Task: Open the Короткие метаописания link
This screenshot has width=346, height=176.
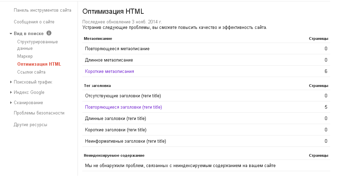Action: pyautogui.click(x=109, y=71)
